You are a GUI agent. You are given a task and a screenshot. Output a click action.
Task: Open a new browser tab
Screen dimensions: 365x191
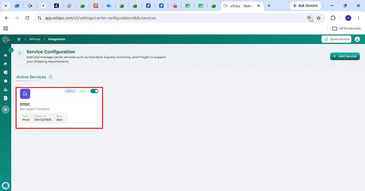click(269, 6)
